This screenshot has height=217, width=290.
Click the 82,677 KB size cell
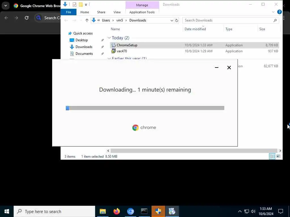[271, 66]
